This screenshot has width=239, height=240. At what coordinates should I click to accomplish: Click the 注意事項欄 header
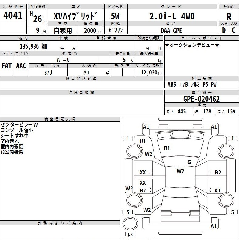pyautogui.click(x=81, y=92)
